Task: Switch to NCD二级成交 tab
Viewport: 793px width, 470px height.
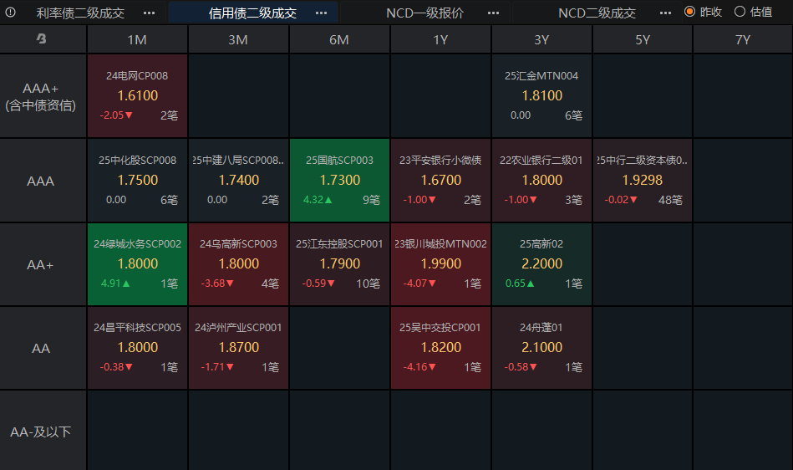Action: 597,13
